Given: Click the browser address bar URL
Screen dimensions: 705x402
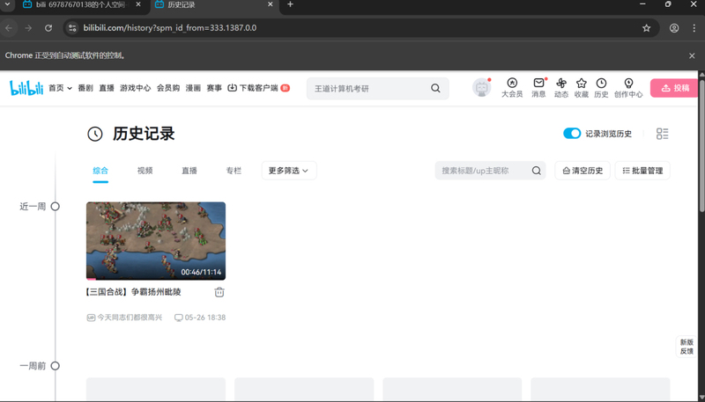Looking at the screenshot, I should (170, 28).
